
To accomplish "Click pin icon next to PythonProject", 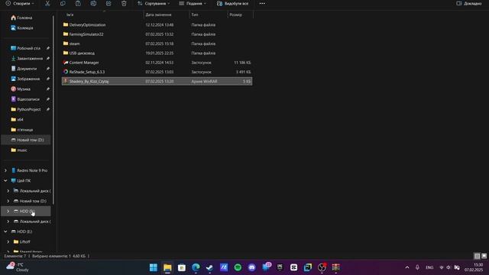I will (47, 109).
